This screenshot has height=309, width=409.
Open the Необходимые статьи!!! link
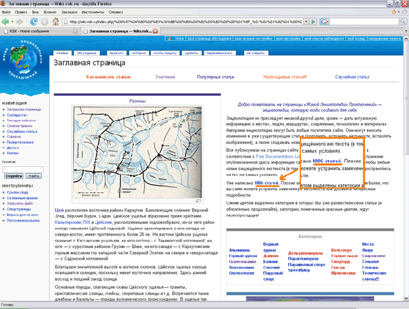pos(285,77)
